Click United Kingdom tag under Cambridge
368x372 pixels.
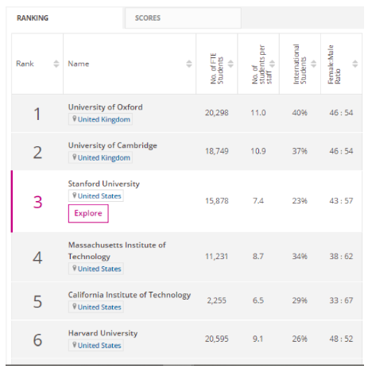(100, 157)
